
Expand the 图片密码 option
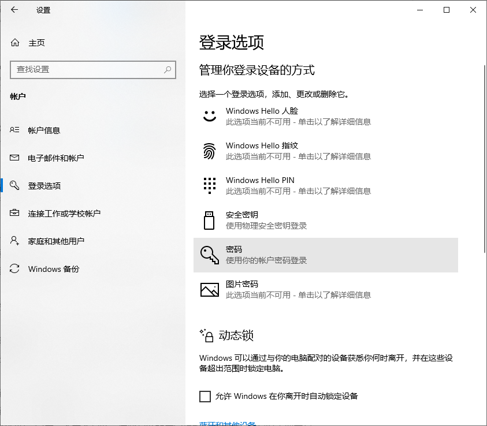(x=260, y=290)
